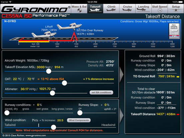
Task: Click the TO Ground Roll 790' / 241m result
Action: pyautogui.click(x=166, y=76)
